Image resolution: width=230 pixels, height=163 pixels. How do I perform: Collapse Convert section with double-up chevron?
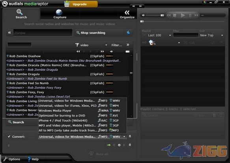pos(130,136)
